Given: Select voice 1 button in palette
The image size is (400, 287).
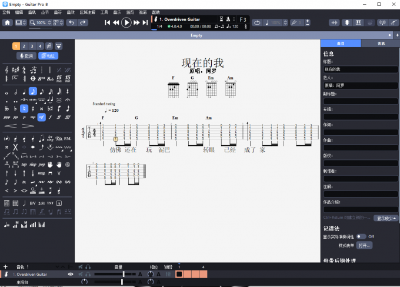Looking at the screenshot, I should click(15, 46).
